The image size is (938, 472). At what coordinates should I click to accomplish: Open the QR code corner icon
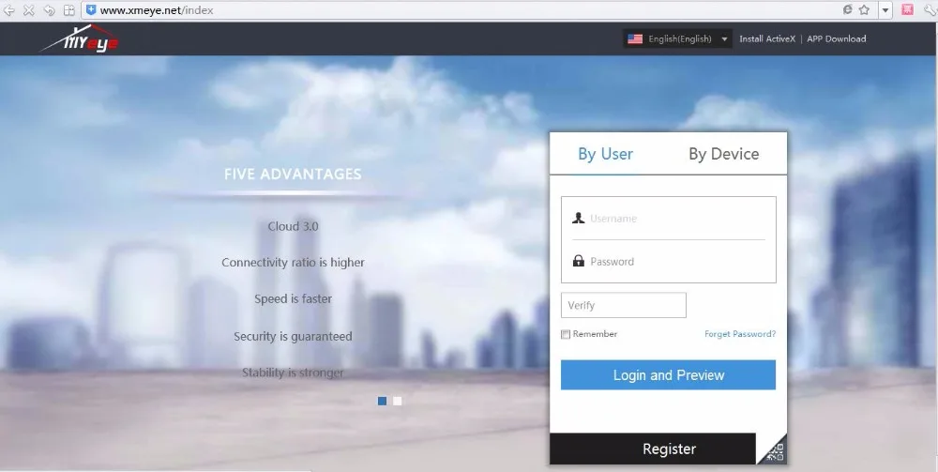(x=774, y=451)
